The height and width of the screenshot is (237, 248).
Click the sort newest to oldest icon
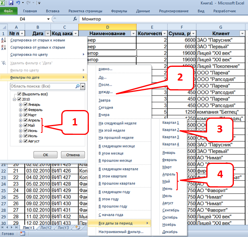pos(4,48)
